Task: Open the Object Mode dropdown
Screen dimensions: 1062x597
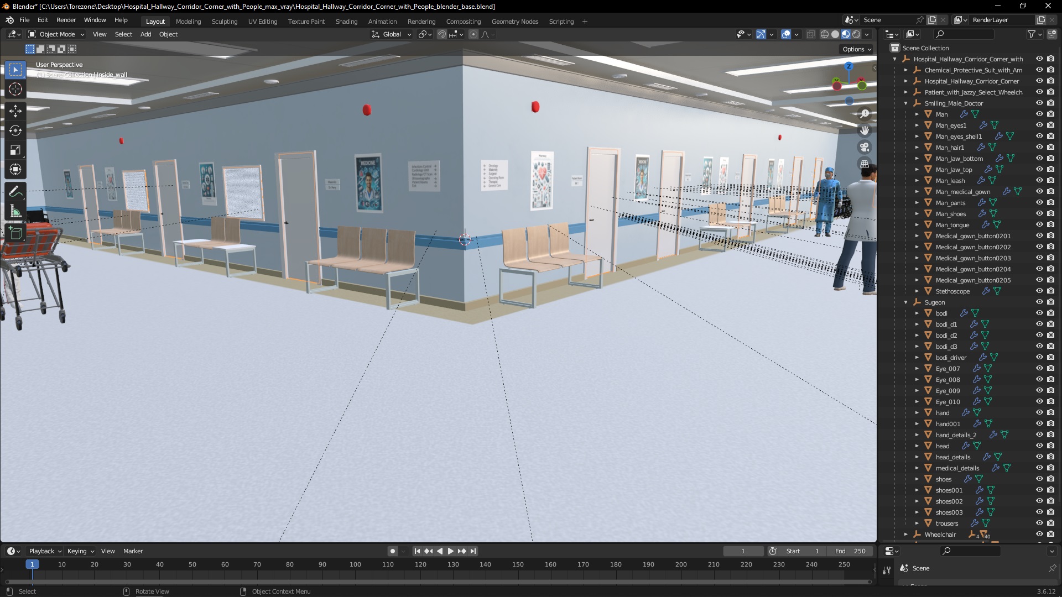Action: [56, 34]
